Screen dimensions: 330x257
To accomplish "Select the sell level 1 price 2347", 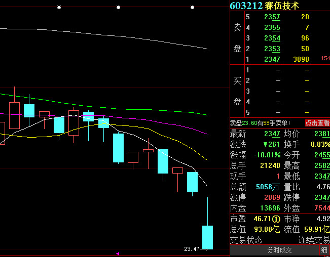I will pos(272,60).
